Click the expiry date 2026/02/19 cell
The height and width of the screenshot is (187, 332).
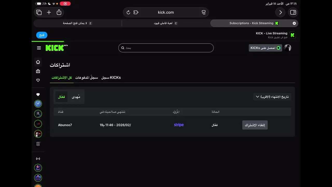(115, 125)
